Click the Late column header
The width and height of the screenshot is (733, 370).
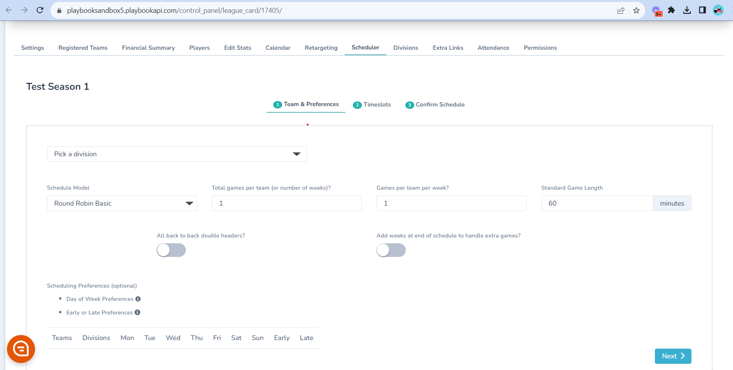[x=307, y=338]
